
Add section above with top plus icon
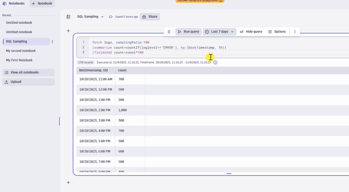[x=68, y=31]
